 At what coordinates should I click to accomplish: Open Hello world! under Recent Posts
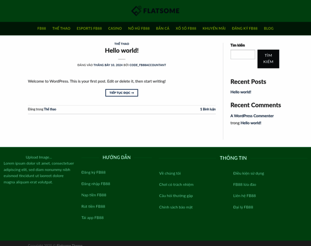[241, 92]
